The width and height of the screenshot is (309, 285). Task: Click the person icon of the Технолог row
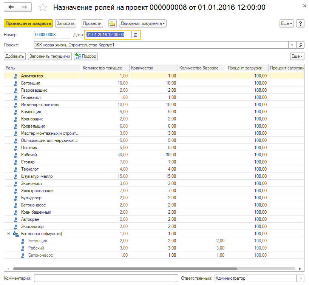click(15, 169)
